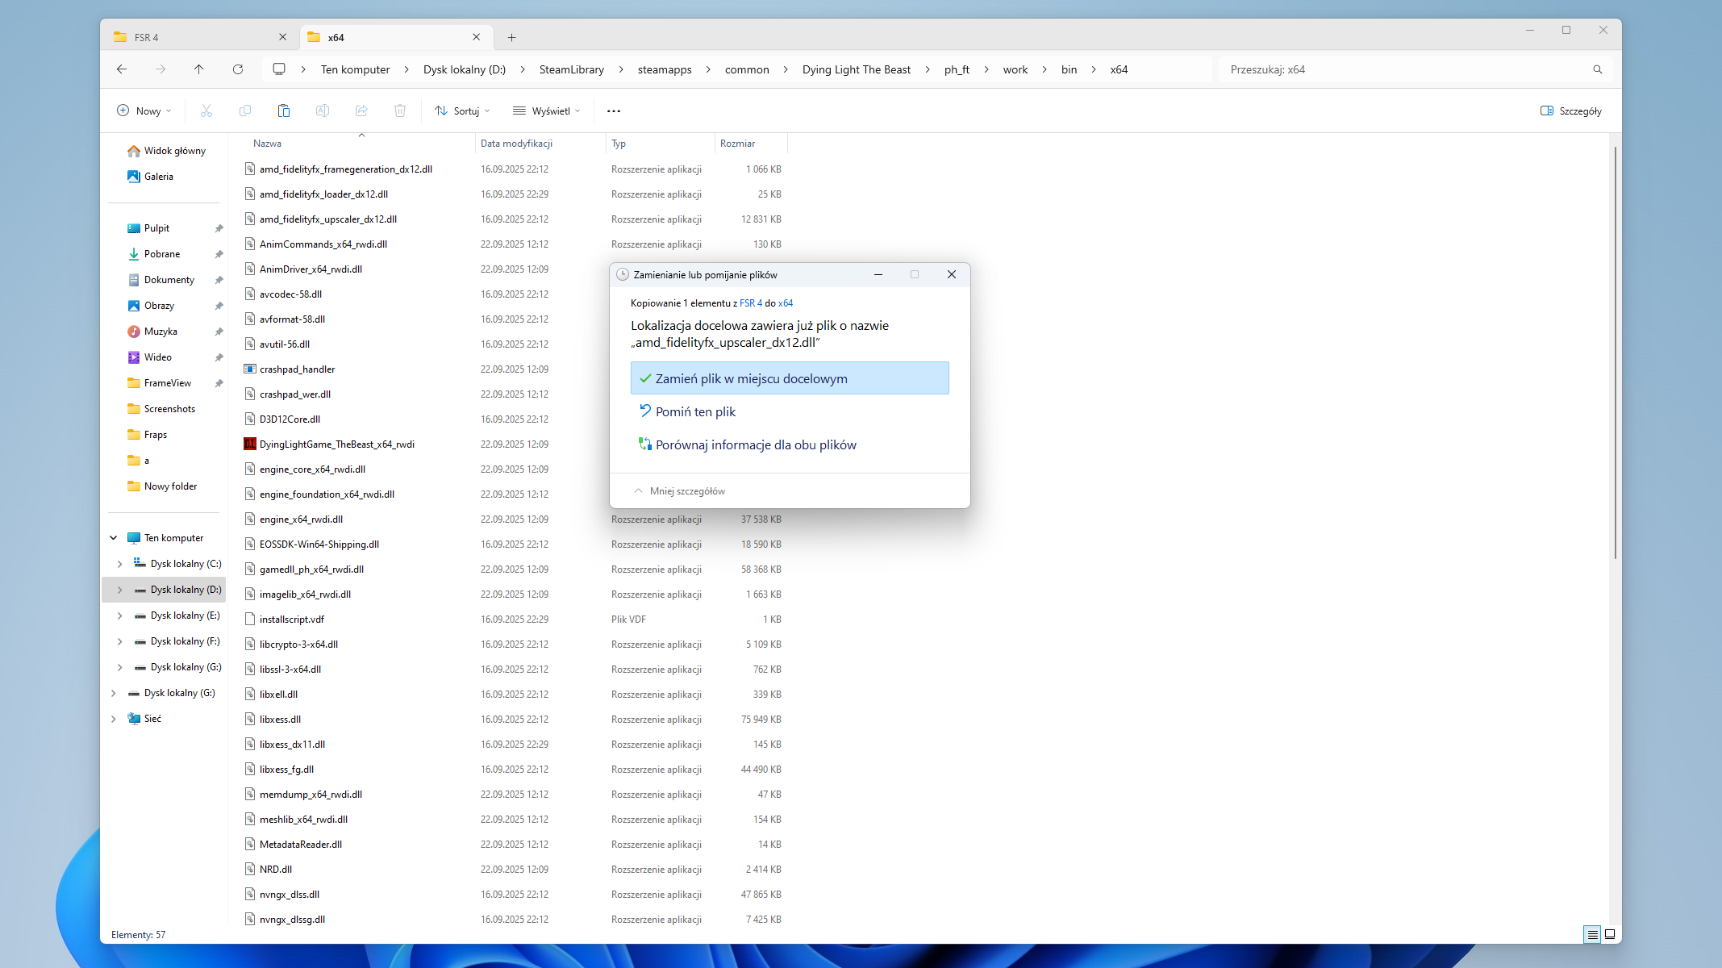The image size is (1722, 968).
Task: Refresh the current folder view
Action: tap(238, 69)
